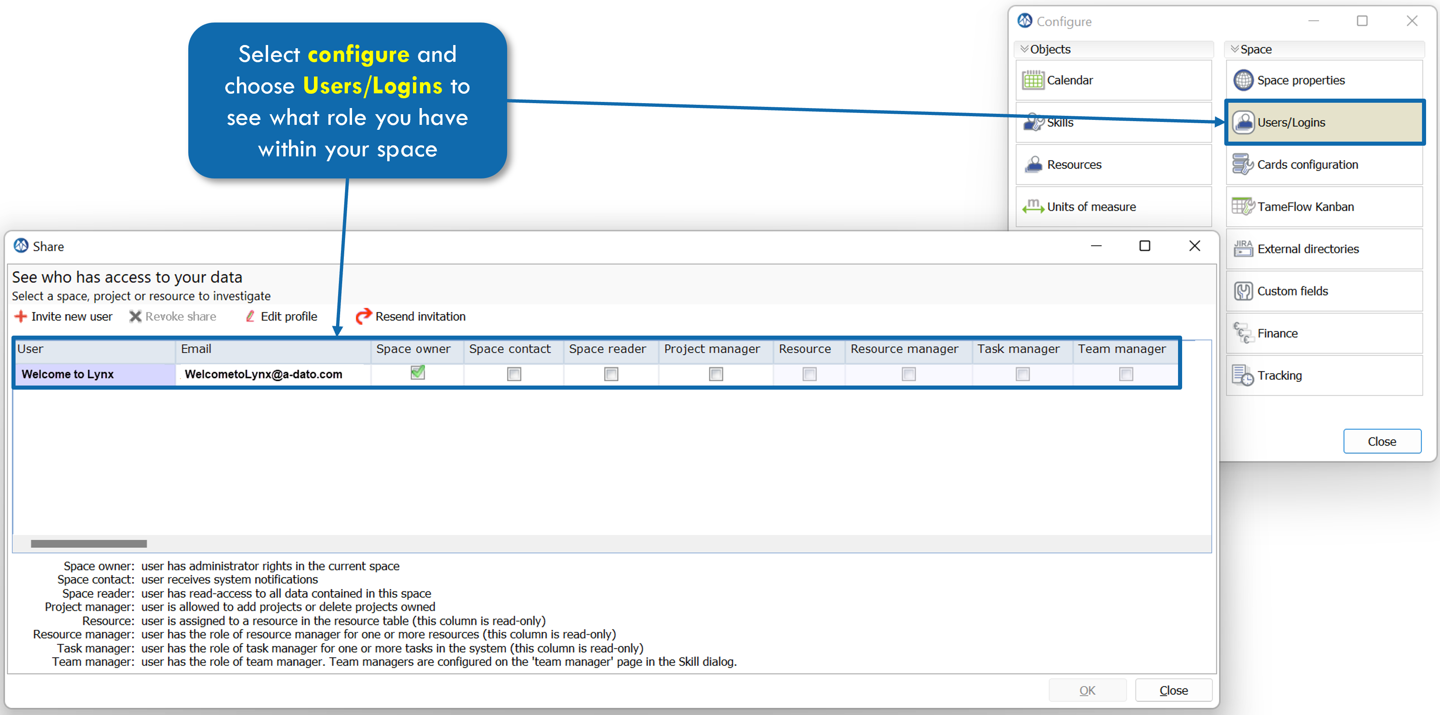Click the Space properties globe icon
The height and width of the screenshot is (715, 1440).
click(1243, 80)
